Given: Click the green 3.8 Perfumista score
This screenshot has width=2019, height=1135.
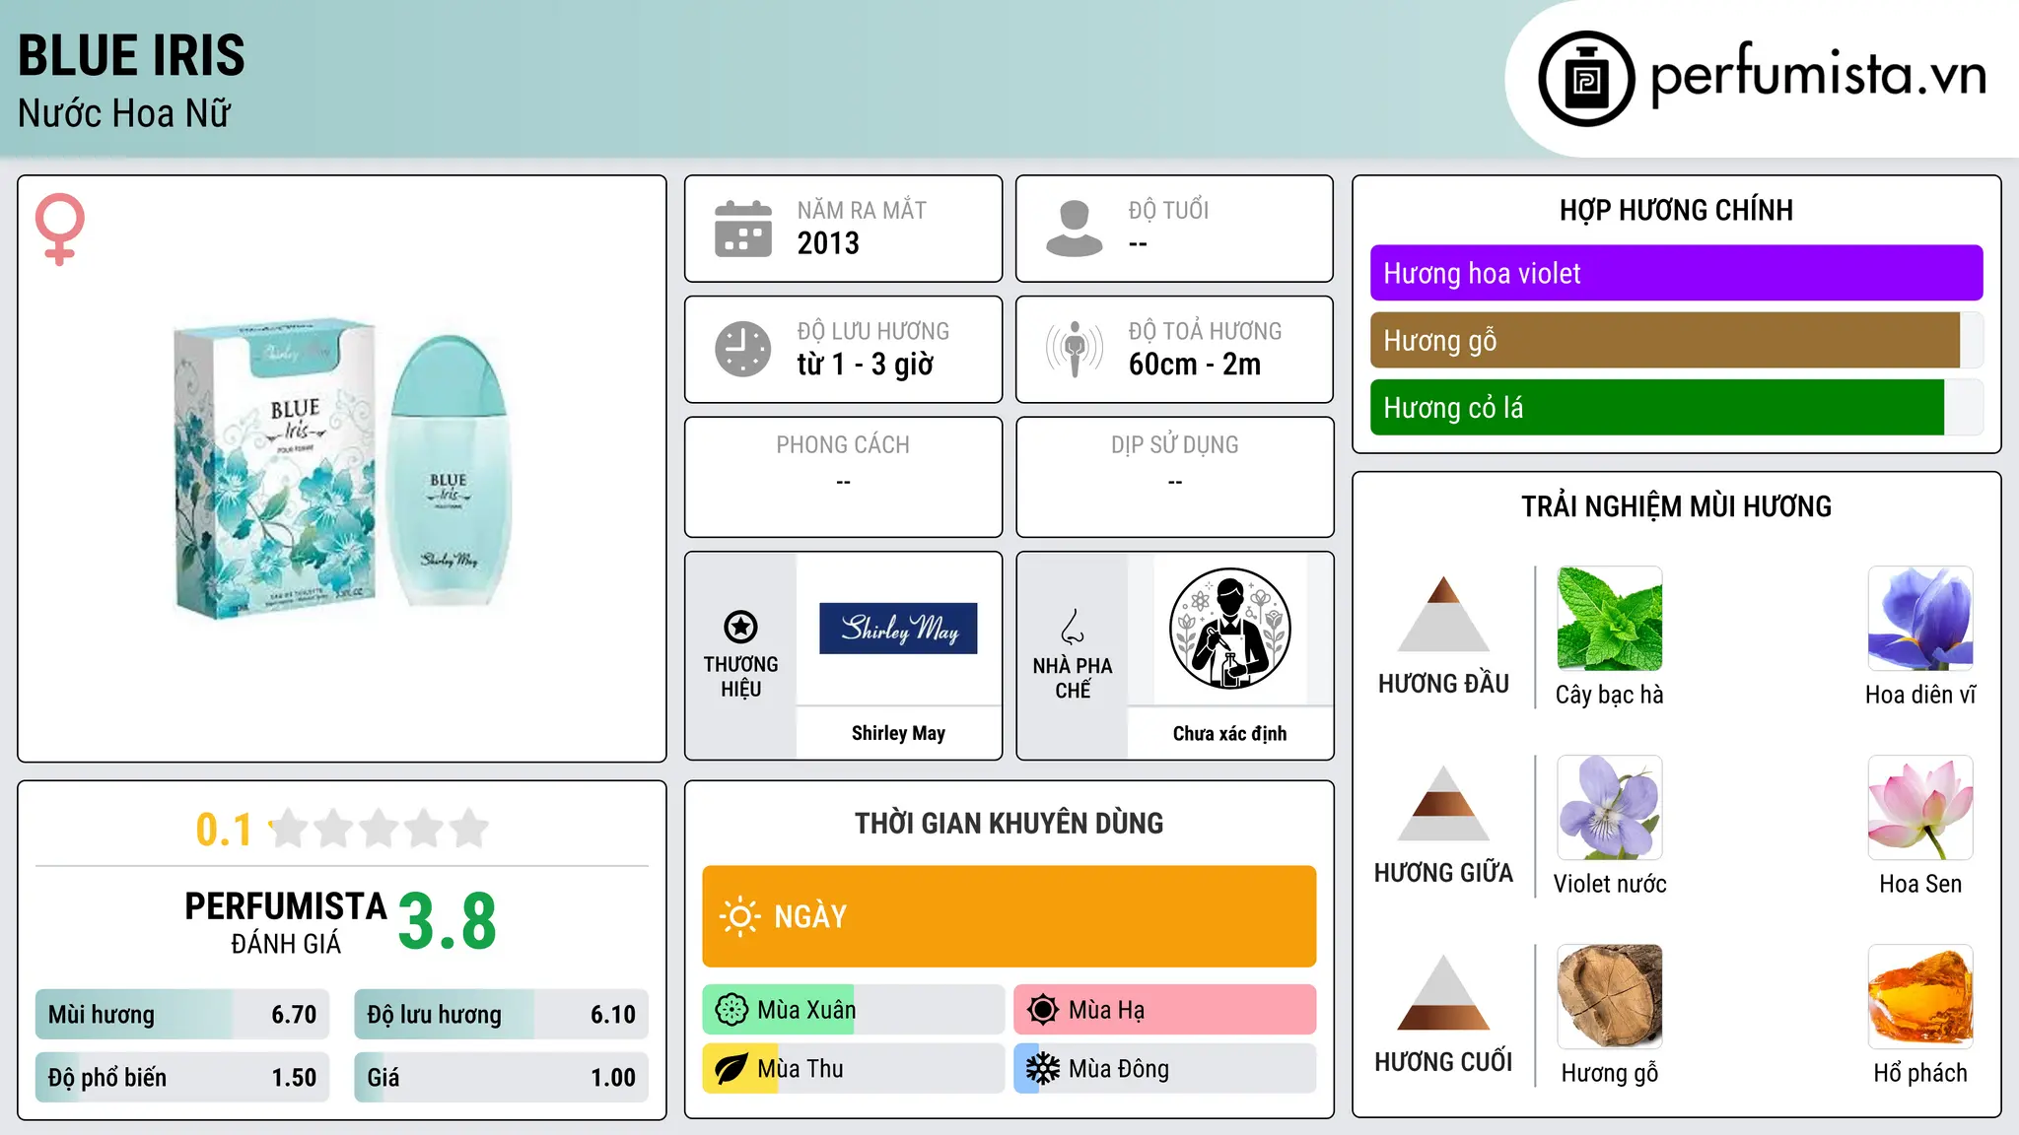Looking at the screenshot, I should point(448,921).
